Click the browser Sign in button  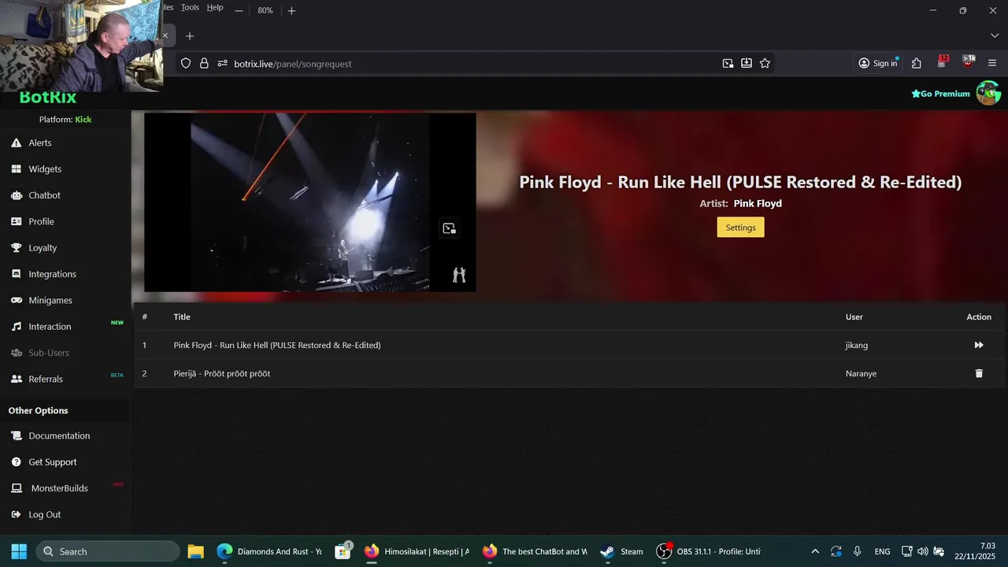[x=878, y=64]
